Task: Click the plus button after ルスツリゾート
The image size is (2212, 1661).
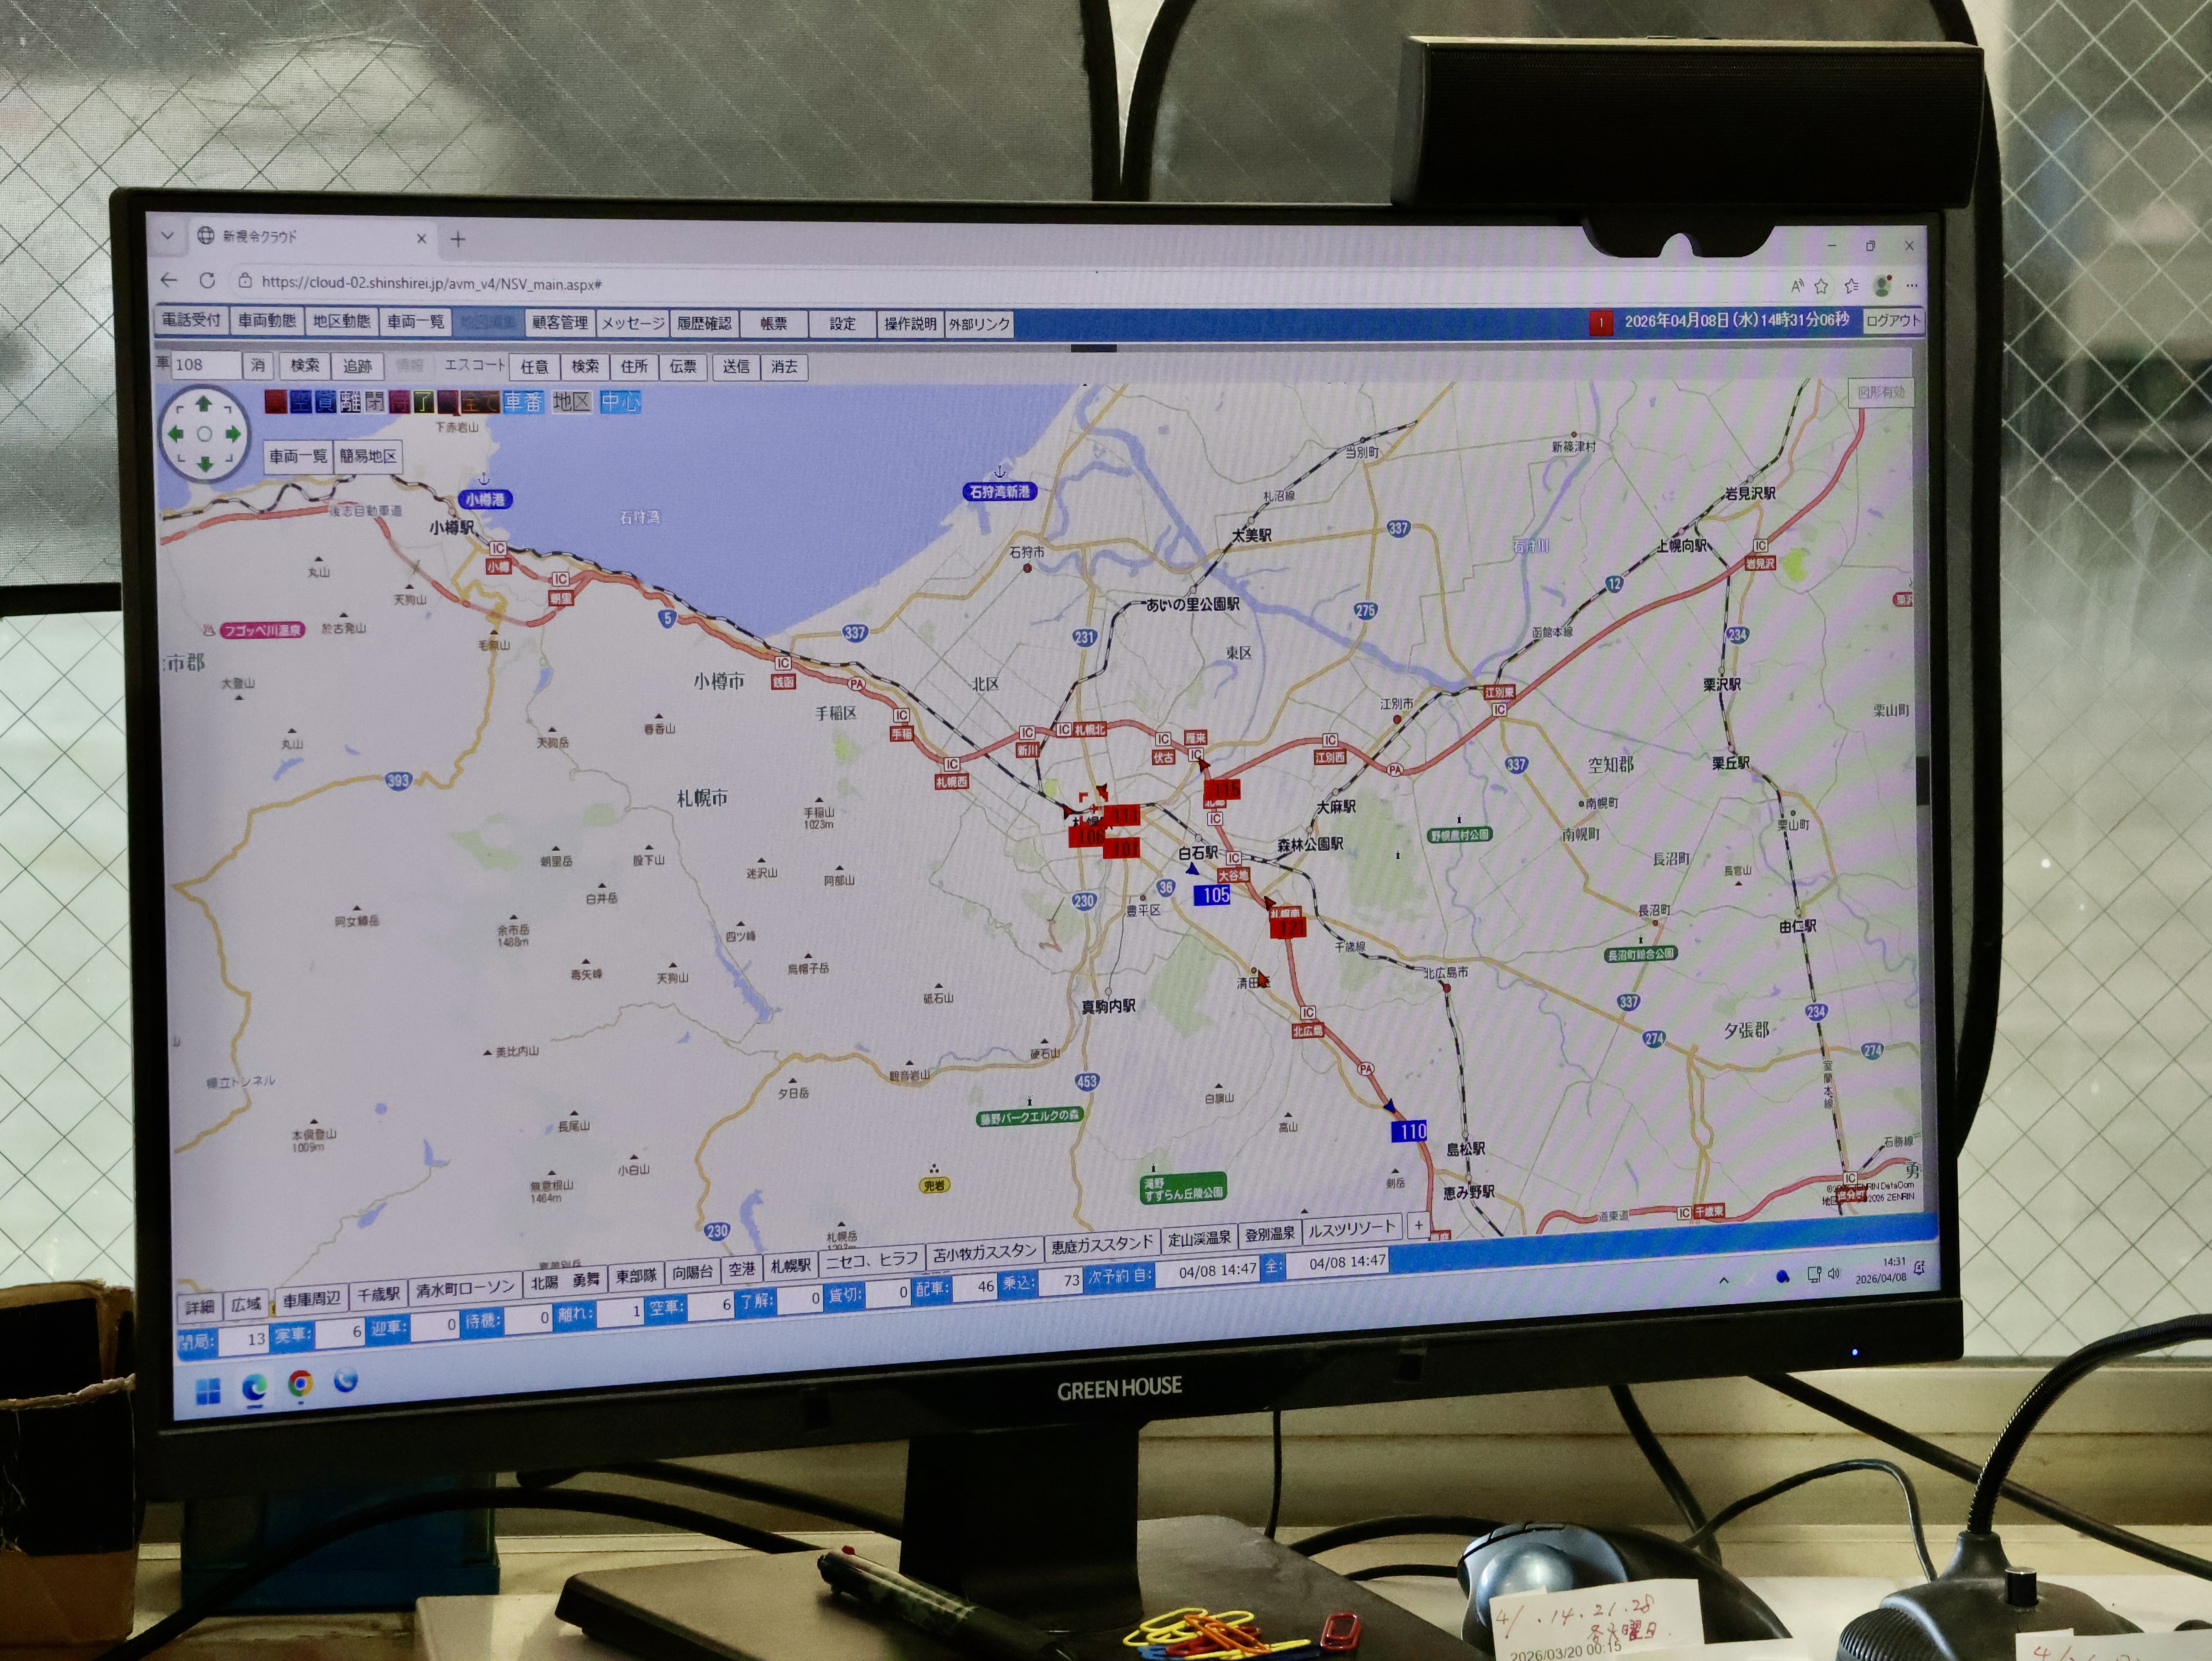Action: click(x=1418, y=1225)
